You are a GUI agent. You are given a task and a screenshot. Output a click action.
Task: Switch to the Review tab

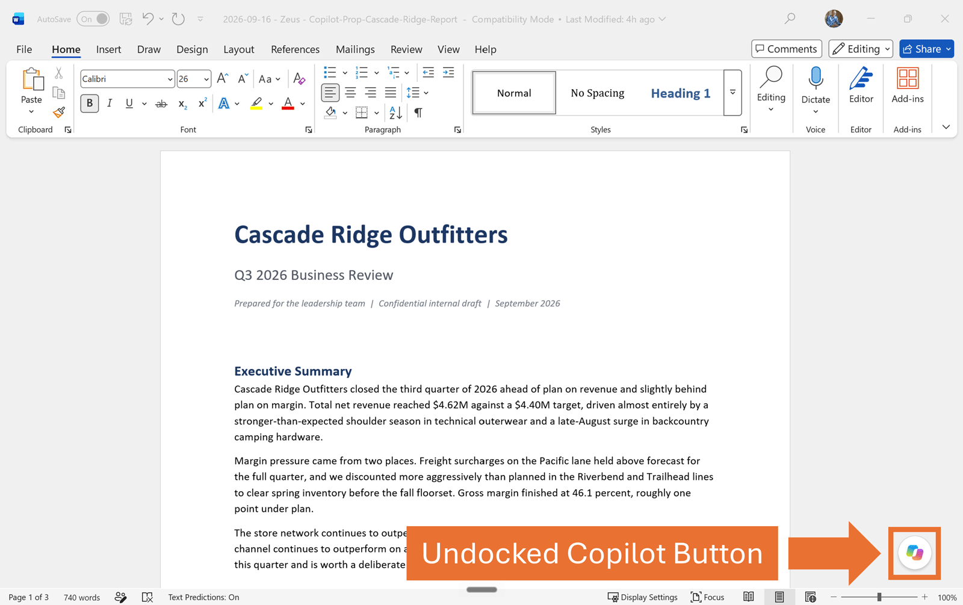(x=406, y=49)
